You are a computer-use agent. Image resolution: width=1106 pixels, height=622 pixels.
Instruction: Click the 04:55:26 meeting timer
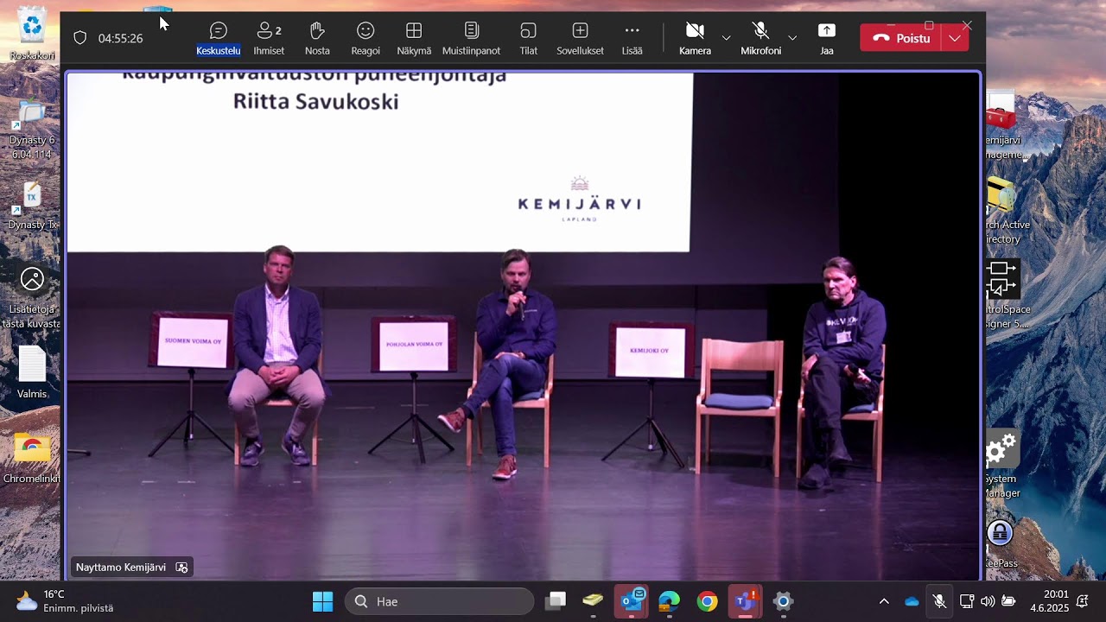tap(120, 39)
